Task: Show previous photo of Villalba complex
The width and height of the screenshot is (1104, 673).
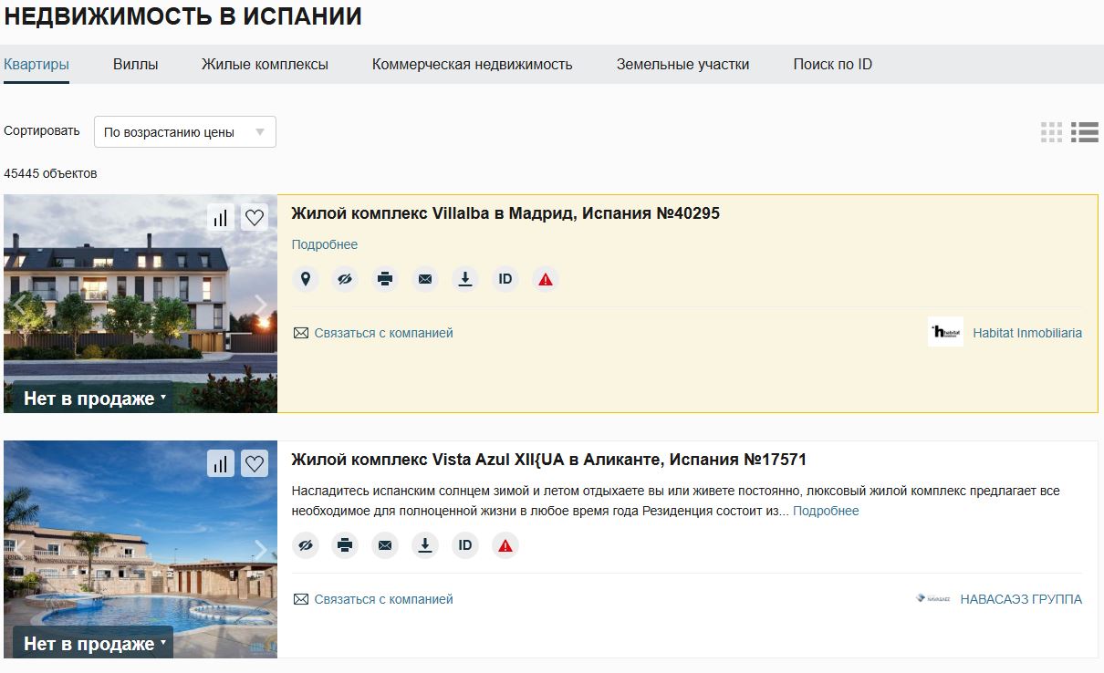Action: pyautogui.click(x=19, y=305)
